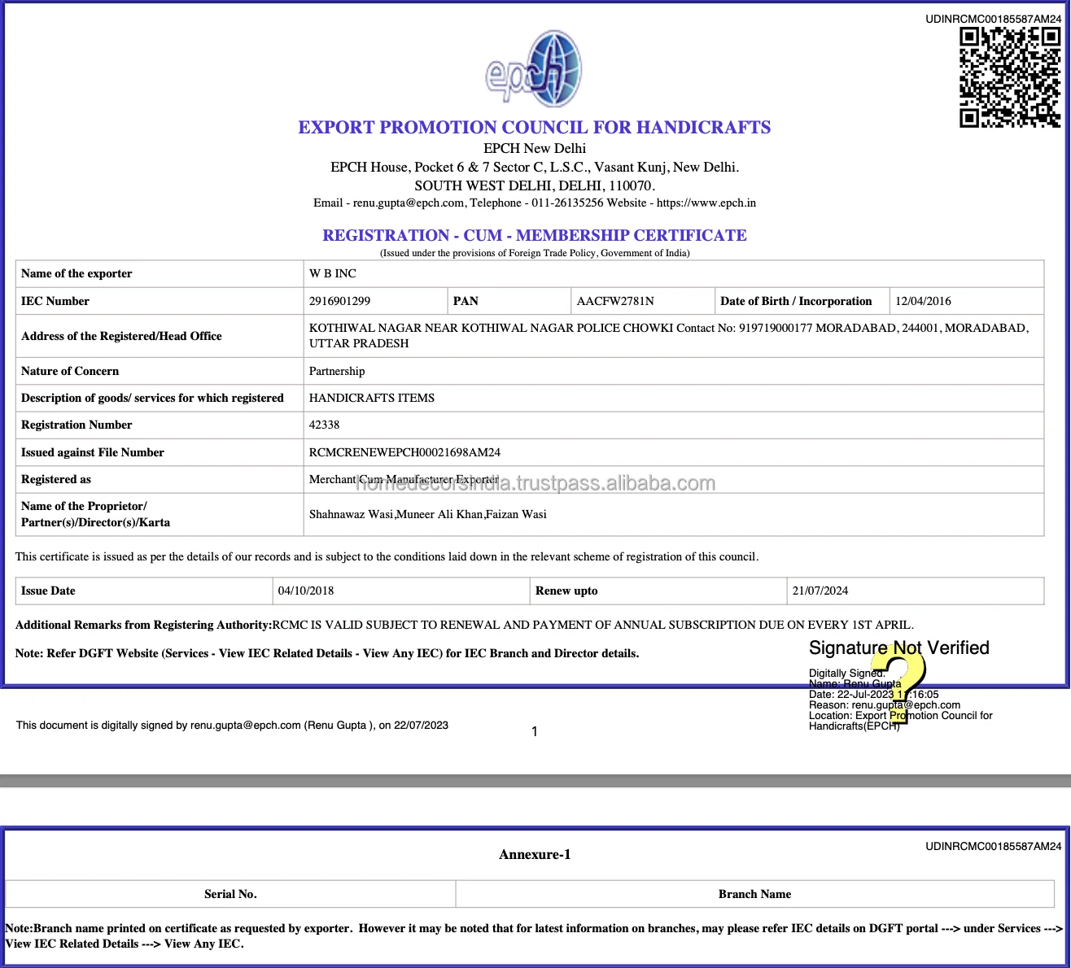This screenshot has width=1071, height=968.
Task: Click the 'Issued against File Number' label
Action: tap(93, 452)
